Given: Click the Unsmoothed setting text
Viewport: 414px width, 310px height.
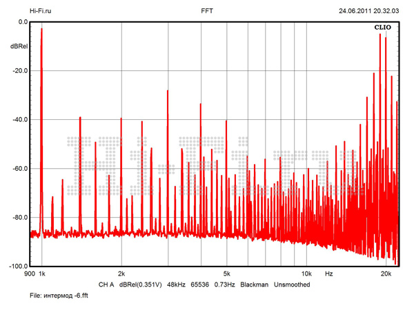Looking at the screenshot, I should 292,285.
